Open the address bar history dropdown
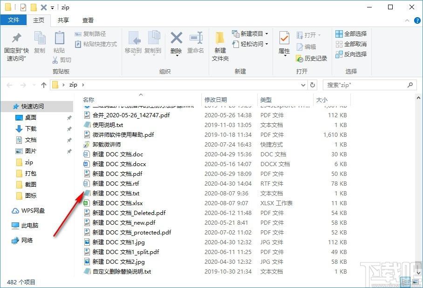 [x=303, y=85]
